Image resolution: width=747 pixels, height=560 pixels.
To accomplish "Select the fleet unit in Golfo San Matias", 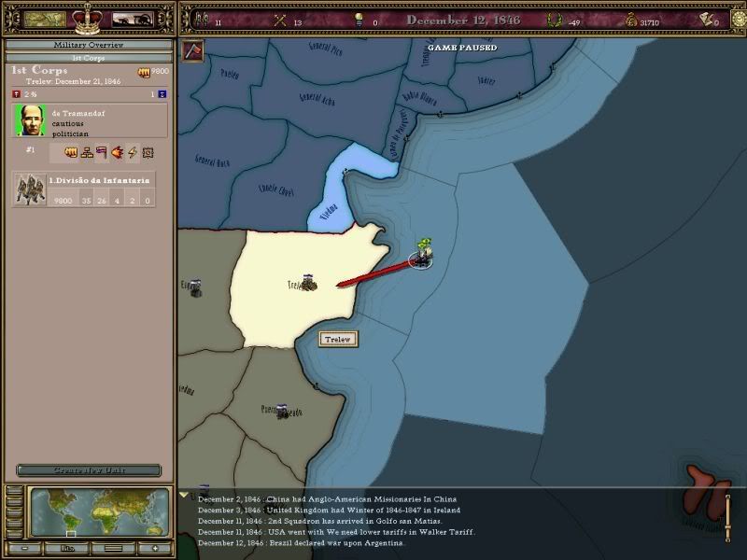I will tap(421, 255).
